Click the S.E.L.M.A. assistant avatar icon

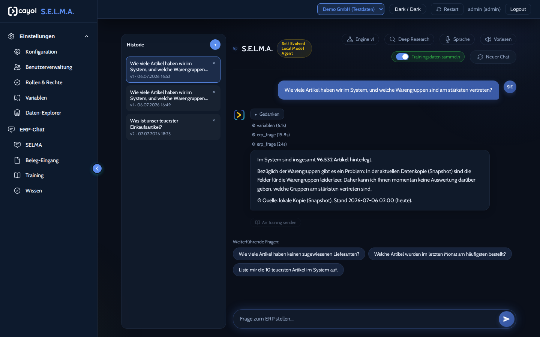tap(239, 115)
